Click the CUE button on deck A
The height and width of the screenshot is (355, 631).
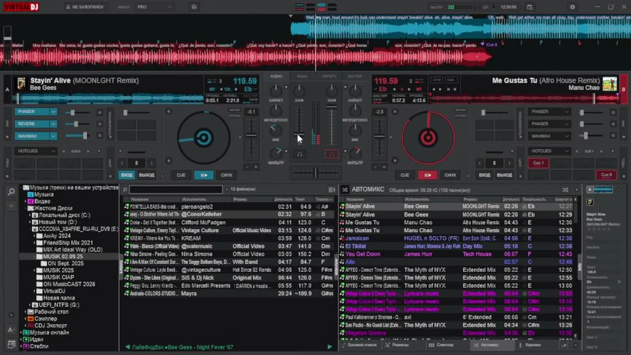tap(181, 175)
